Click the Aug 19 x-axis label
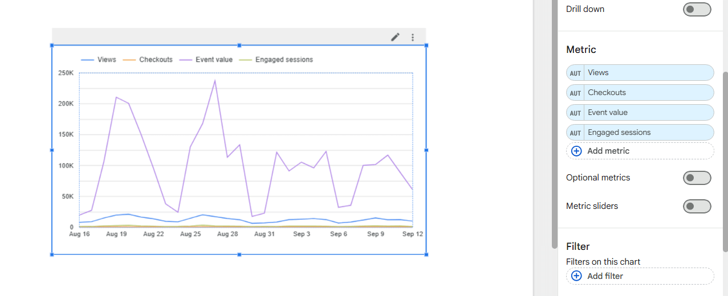 coord(116,234)
